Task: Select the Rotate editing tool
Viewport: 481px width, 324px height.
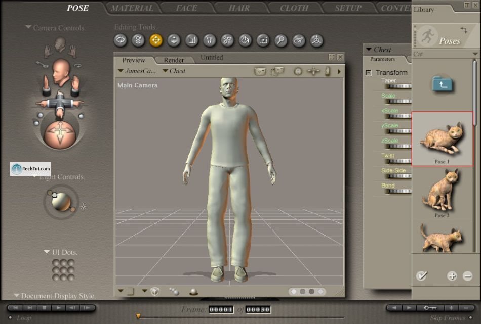Action: click(121, 40)
